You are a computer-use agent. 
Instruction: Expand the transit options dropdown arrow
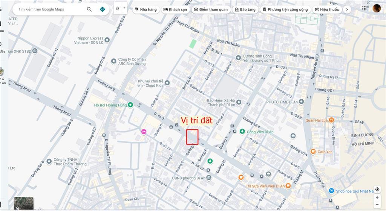click(124, 8)
